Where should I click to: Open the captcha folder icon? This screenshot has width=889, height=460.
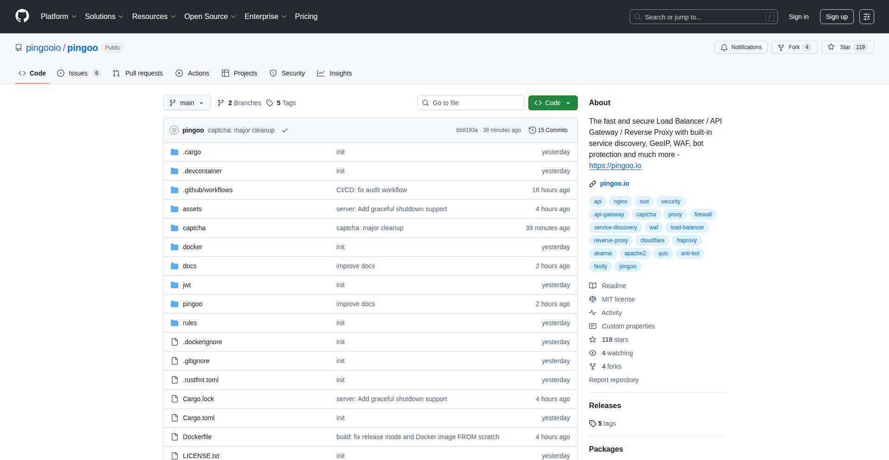pos(175,228)
